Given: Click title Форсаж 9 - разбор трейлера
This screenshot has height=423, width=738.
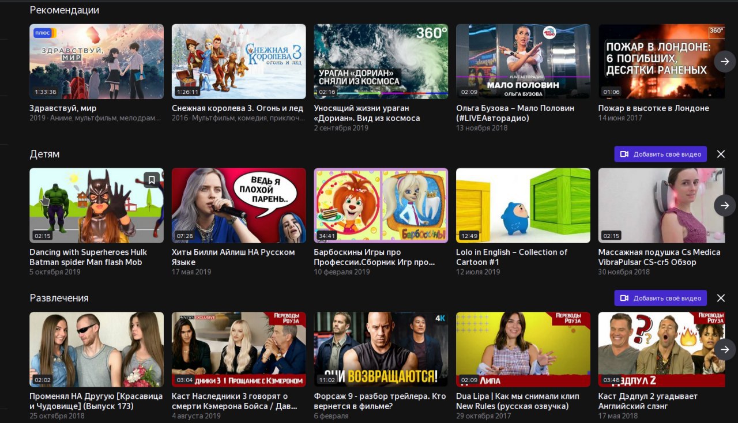Looking at the screenshot, I should point(379,401).
